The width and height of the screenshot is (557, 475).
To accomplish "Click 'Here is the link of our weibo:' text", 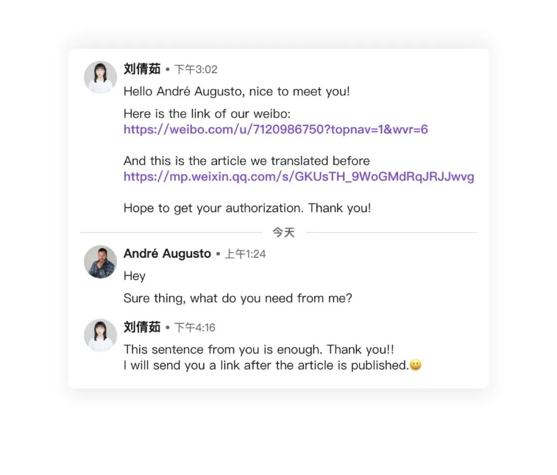I will [x=207, y=113].
